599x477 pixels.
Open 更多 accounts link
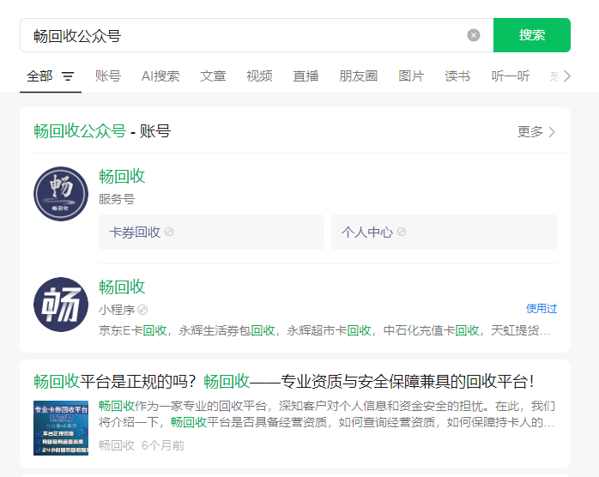point(530,132)
